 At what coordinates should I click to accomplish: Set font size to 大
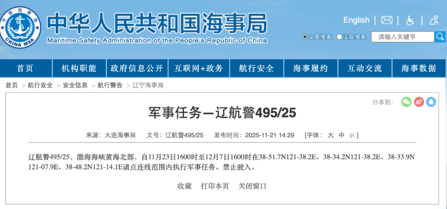tap(330, 135)
